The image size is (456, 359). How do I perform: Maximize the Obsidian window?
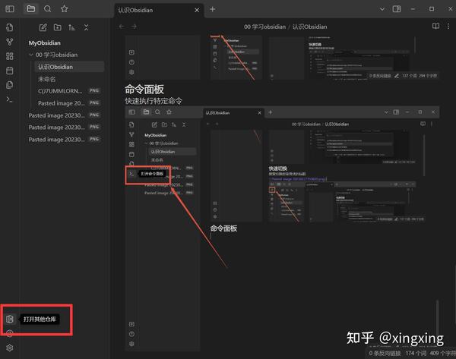(x=432, y=9)
